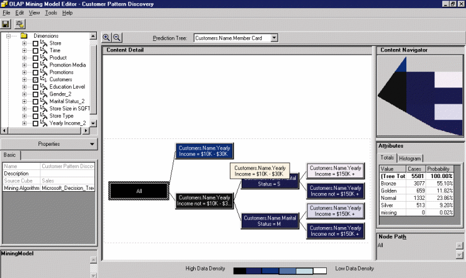466x278 pixels.
Task: Zoom out of the decision tree
Action: click(x=117, y=38)
